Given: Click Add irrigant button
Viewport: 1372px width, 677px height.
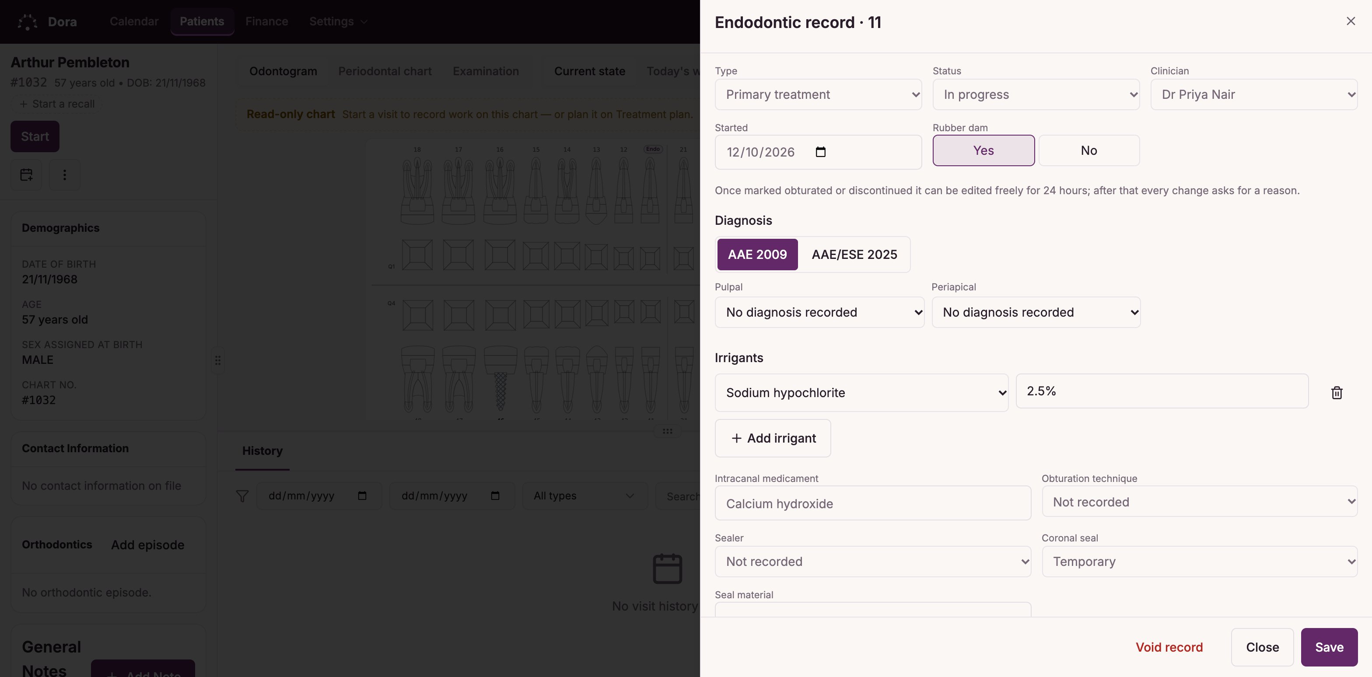Looking at the screenshot, I should click(x=772, y=438).
